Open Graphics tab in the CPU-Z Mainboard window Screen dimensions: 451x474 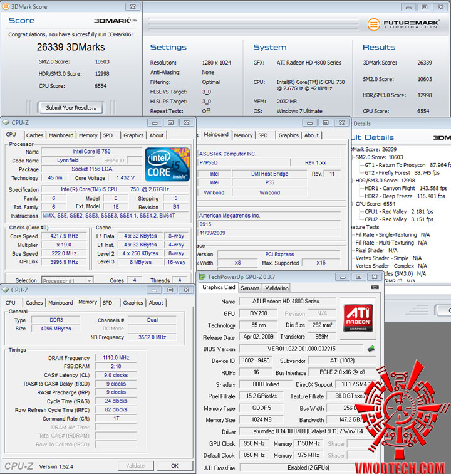pos(289,135)
